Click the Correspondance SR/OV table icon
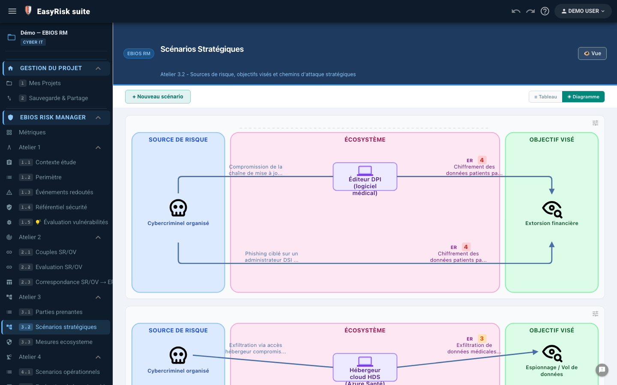 pos(9,282)
